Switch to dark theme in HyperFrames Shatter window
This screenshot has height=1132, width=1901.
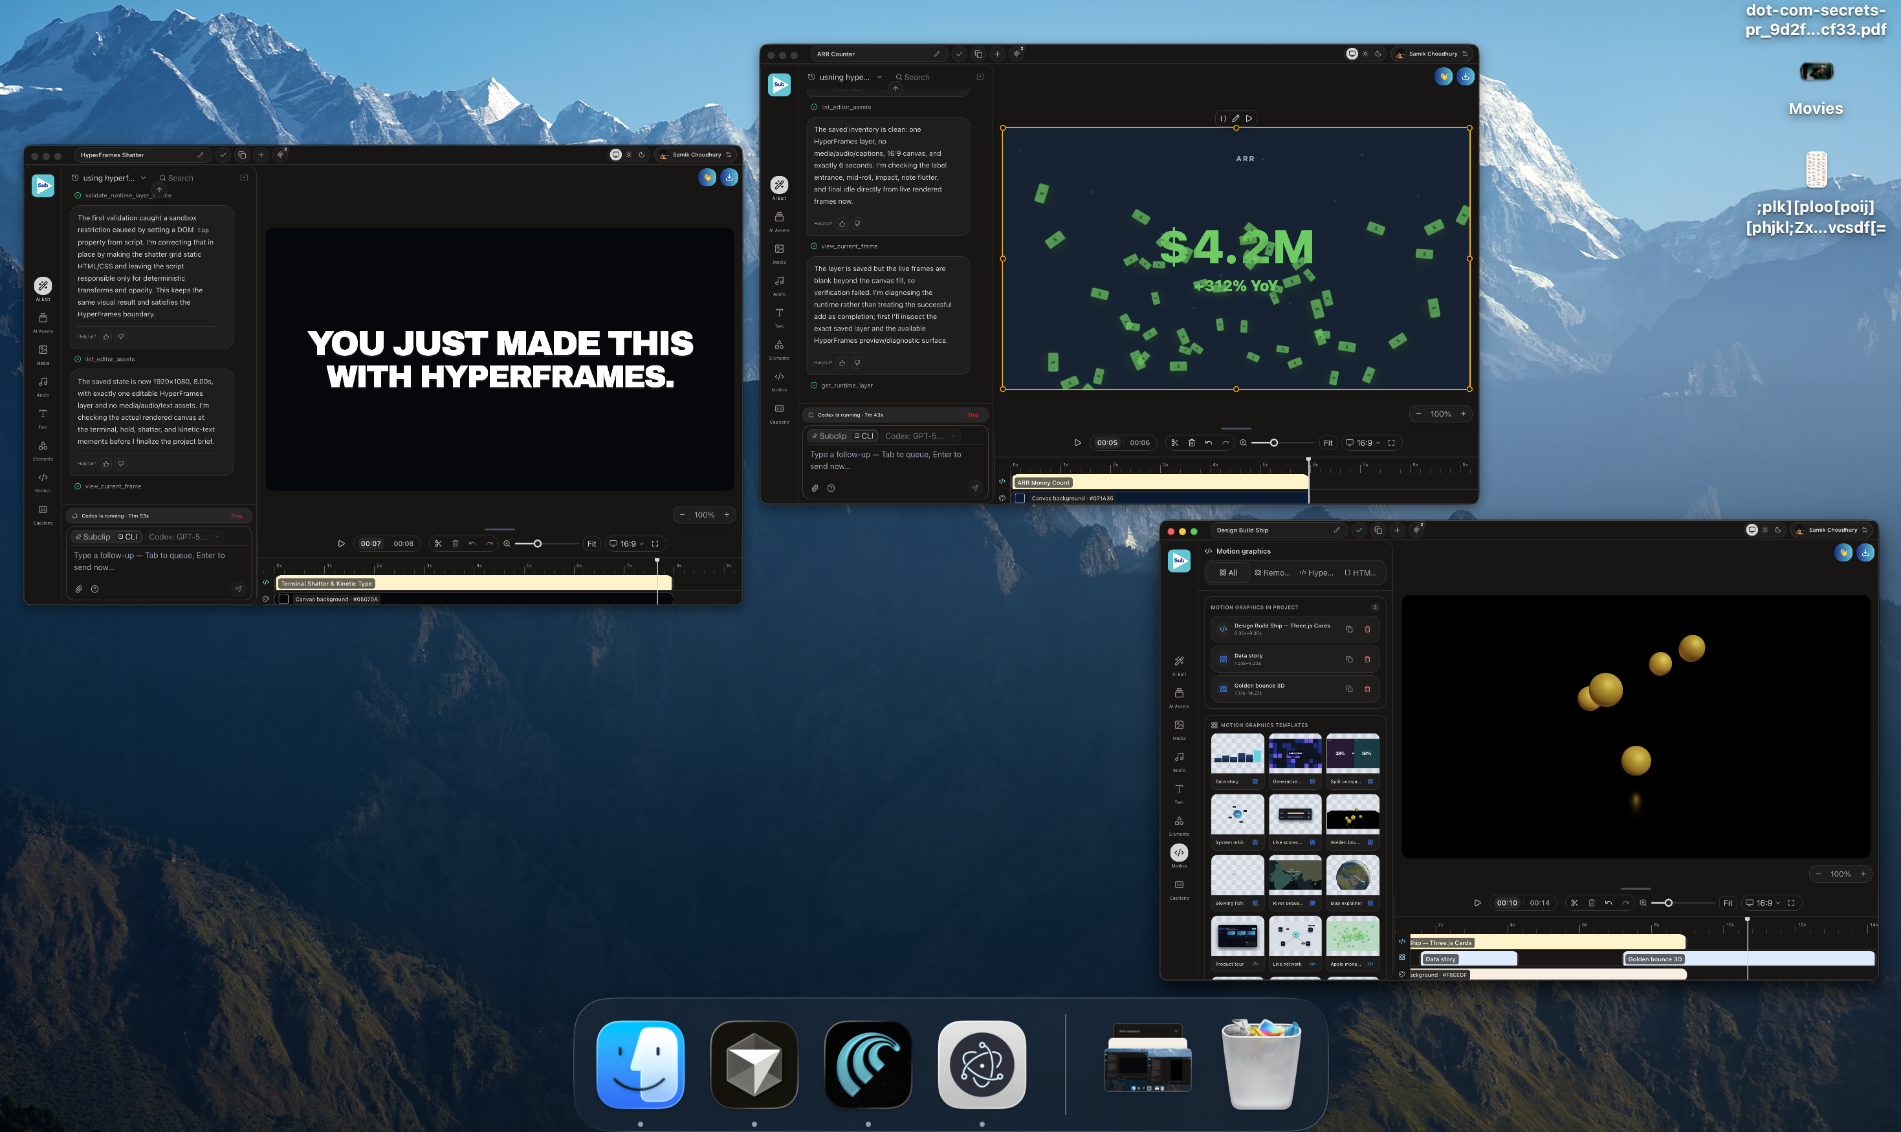click(643, 155)
